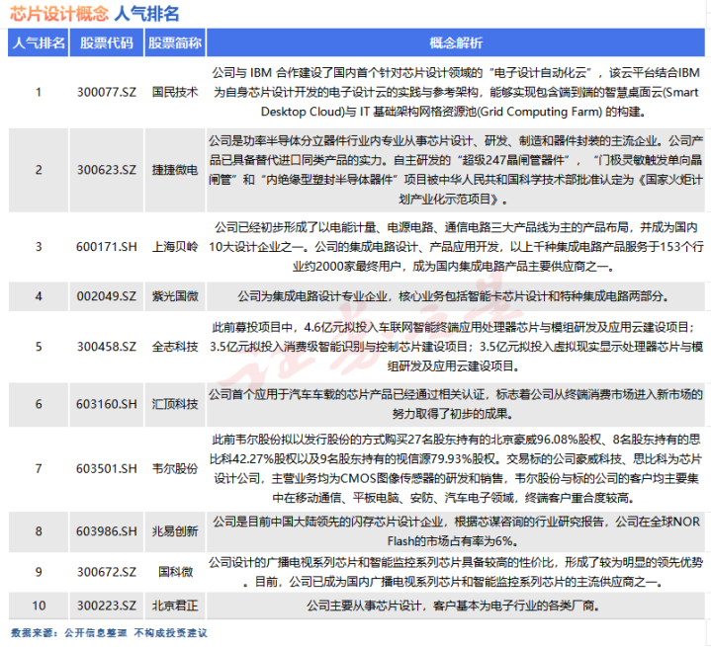The width and height of the screenshot is (711, 647).
Task: Select stock code 002049.SZ
Action: point(107,296)
